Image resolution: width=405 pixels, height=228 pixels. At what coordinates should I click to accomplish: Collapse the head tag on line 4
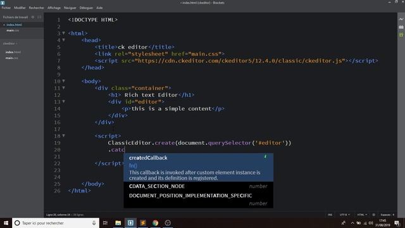[x=64, y=40]
